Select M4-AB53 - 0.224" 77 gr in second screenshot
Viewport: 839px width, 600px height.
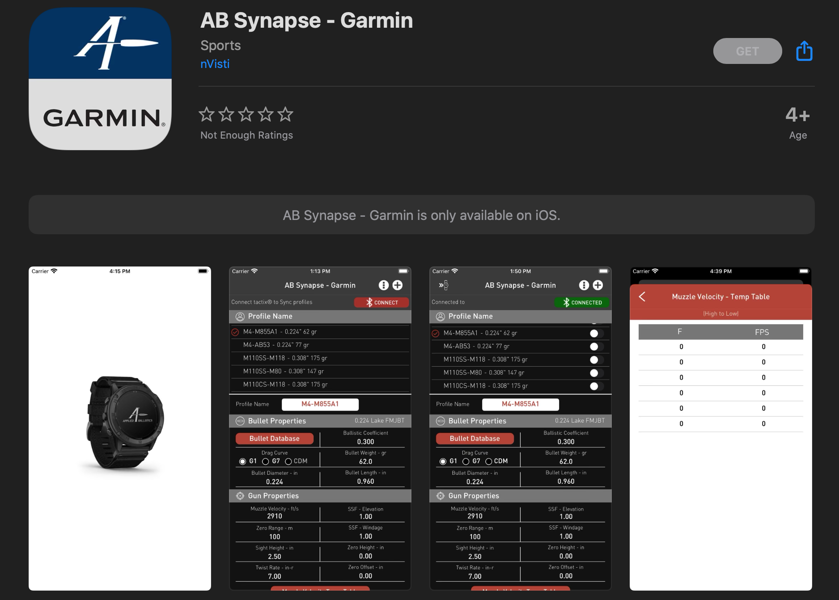tap(320, 345)
